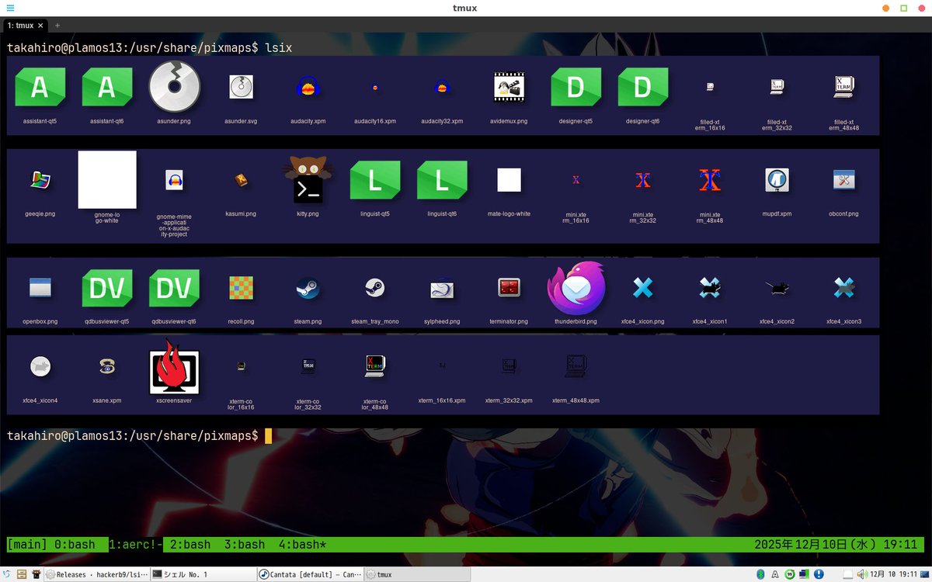The height and width of the screenshot is (582, 932).
Task: Click the qdbusviewer-qt6 DV icon
Action: pyautogui.click(x=174, y=289)
